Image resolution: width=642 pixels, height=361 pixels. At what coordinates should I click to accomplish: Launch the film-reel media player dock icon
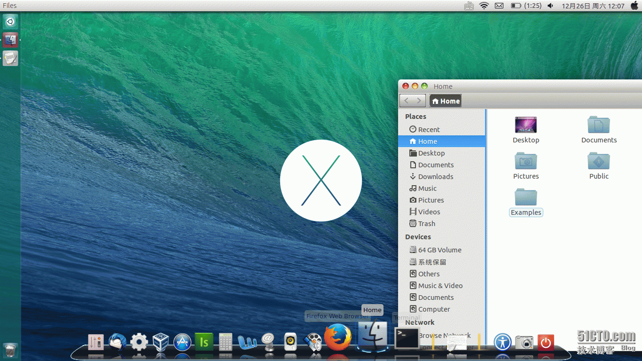pyautogui.click(x=313, y=342)
